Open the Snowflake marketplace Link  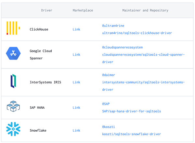tap(76, 130)
